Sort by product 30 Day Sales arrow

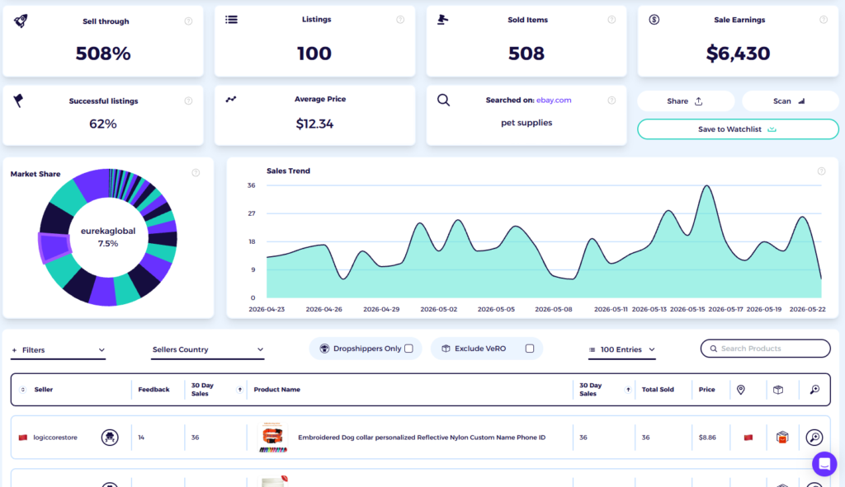628,390
